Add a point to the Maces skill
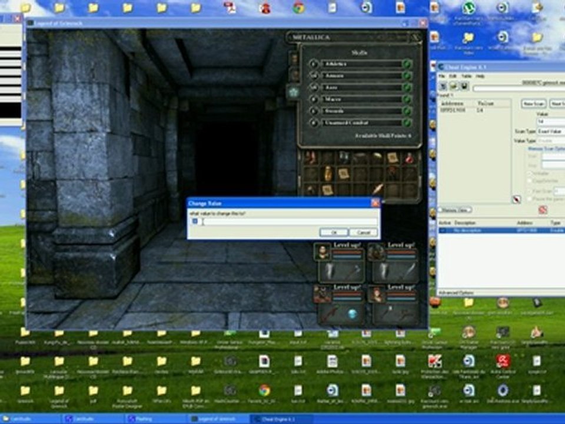This screenshot has width=565, height=424. click(407, 99)
